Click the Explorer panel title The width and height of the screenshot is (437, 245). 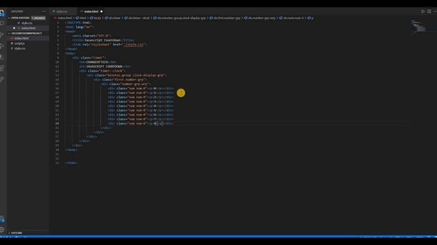[x=17, y=12]
